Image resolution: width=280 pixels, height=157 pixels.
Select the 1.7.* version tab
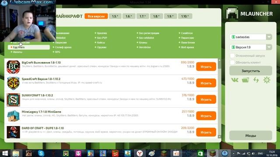[143, 16]
